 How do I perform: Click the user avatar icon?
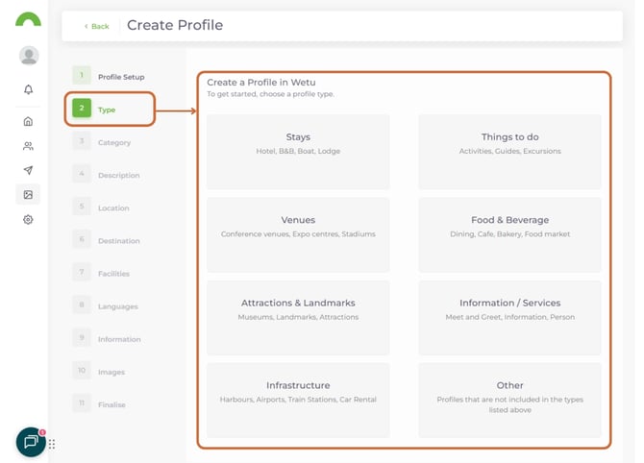pos(29,56)
